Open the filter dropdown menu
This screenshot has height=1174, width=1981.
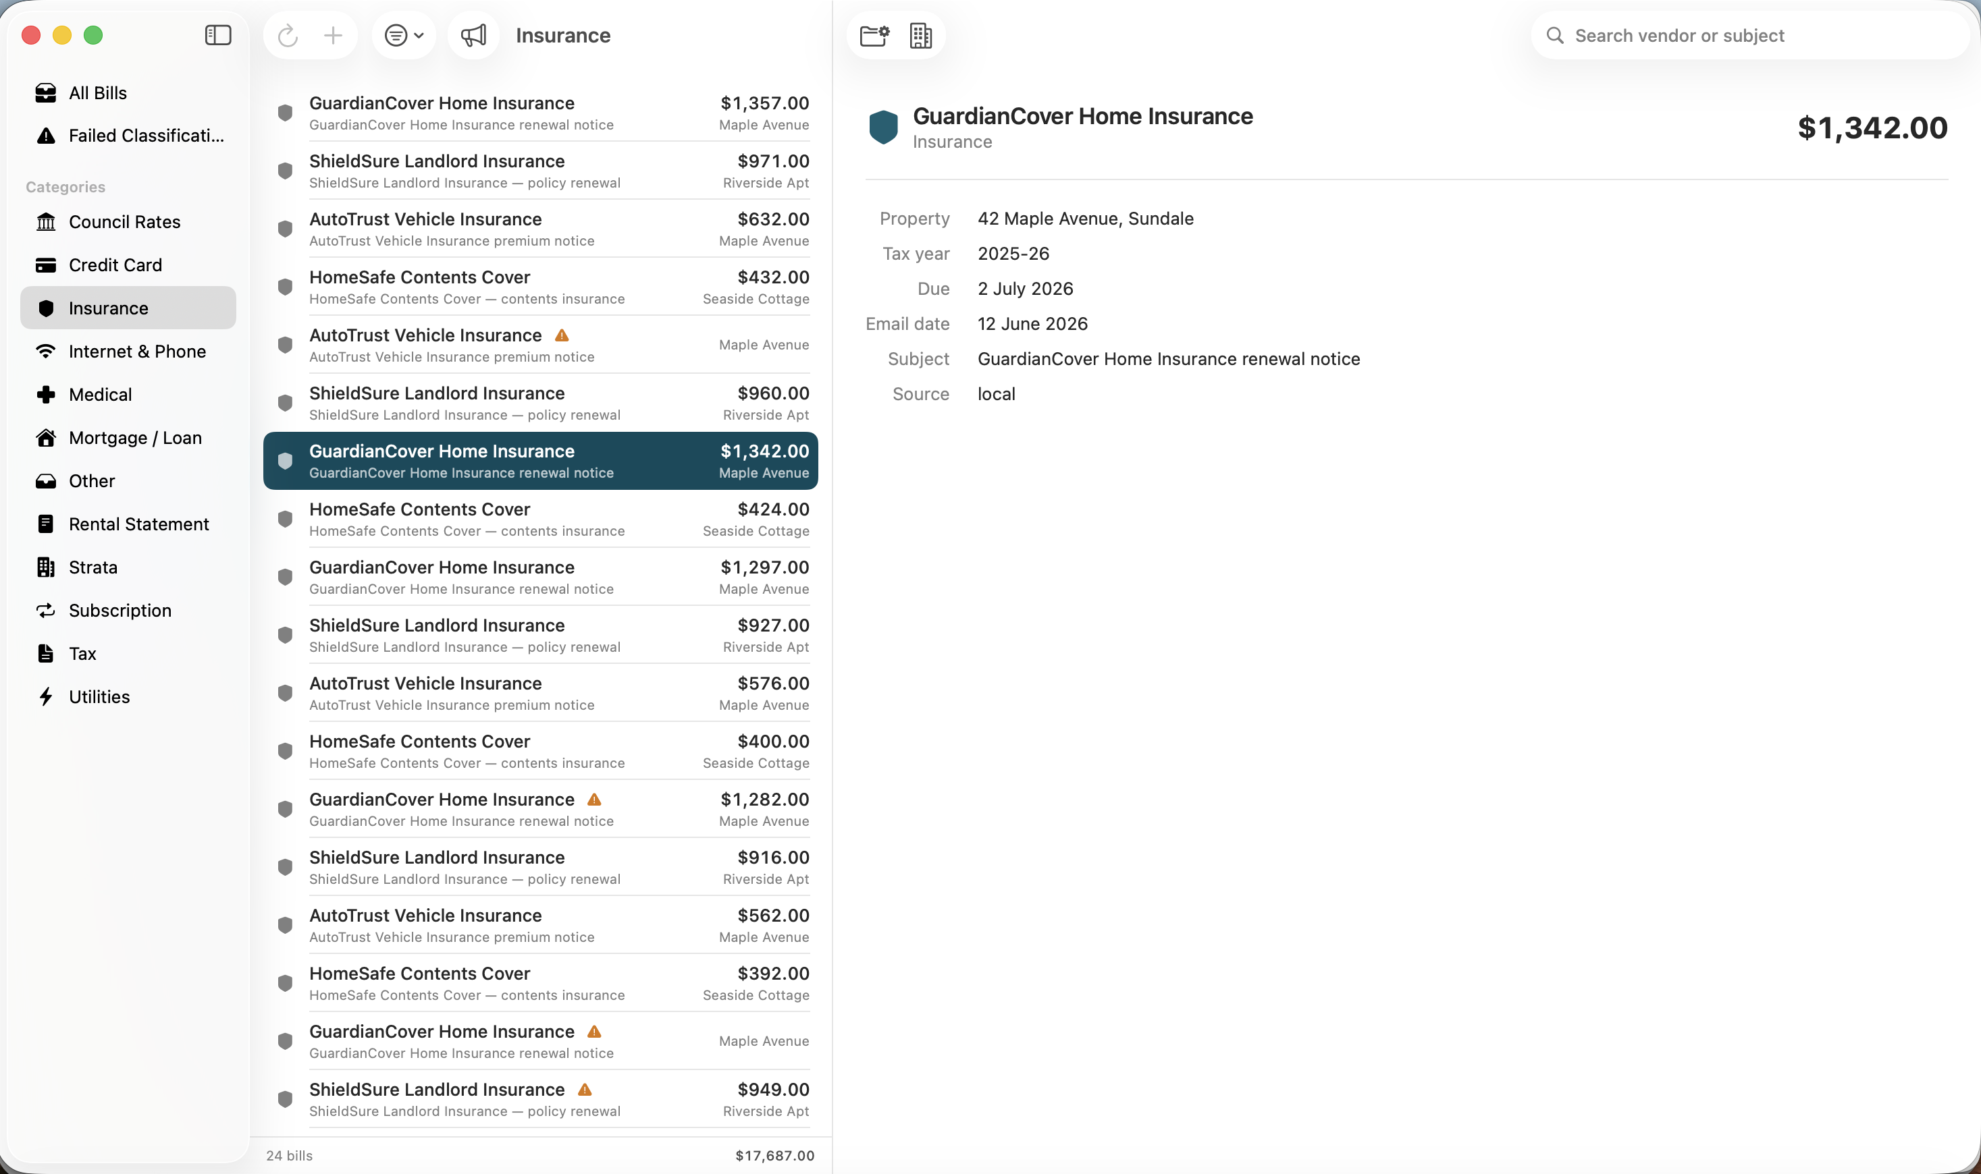(x=404, y=36)
